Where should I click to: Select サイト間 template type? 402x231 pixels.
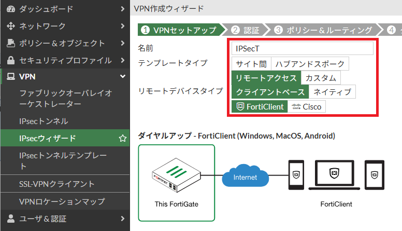point(251,64)
